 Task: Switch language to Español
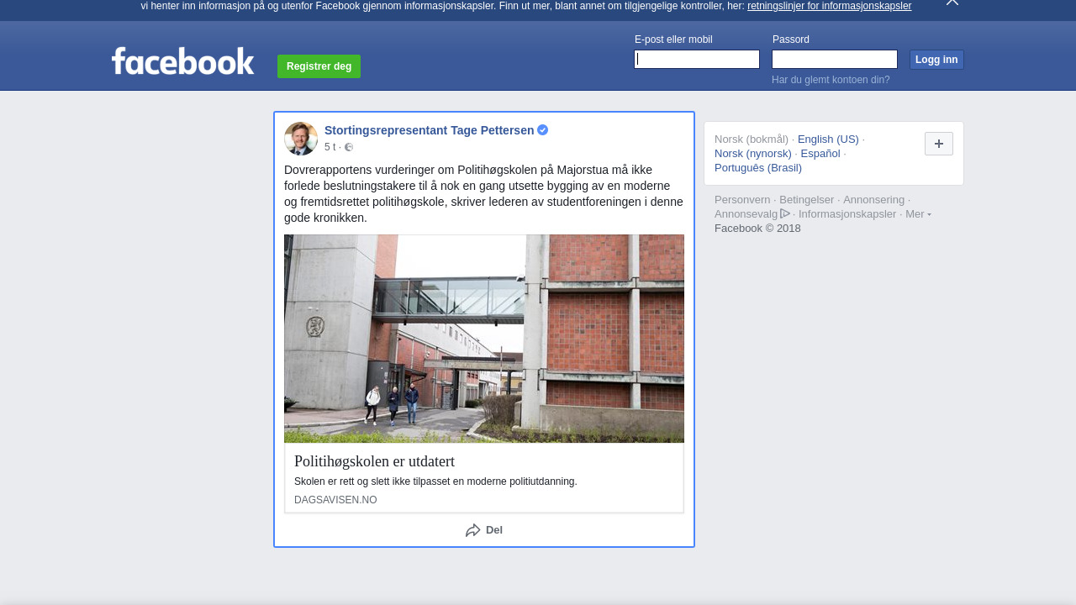(x=820, y=154)
